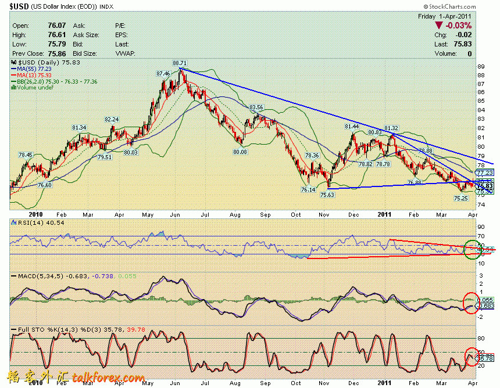
Task: Click the 80.83 price label
Action: tap(374, 132)
